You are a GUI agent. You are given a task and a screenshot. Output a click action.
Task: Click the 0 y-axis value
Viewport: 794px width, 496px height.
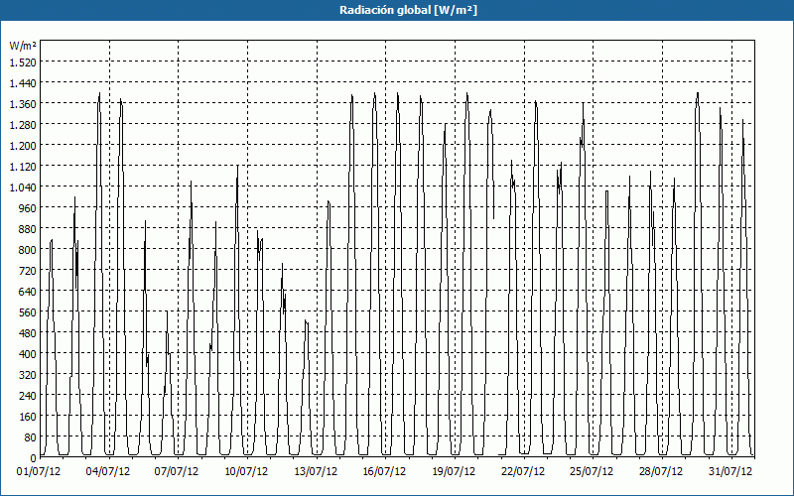34,458
